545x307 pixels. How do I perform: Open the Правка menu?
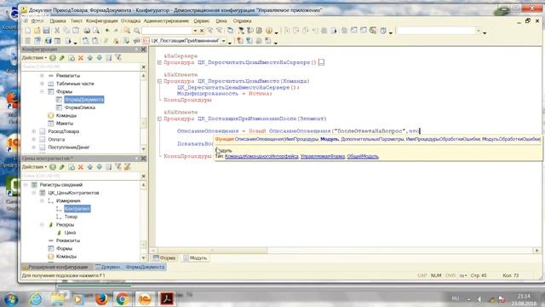coord(57,20)
